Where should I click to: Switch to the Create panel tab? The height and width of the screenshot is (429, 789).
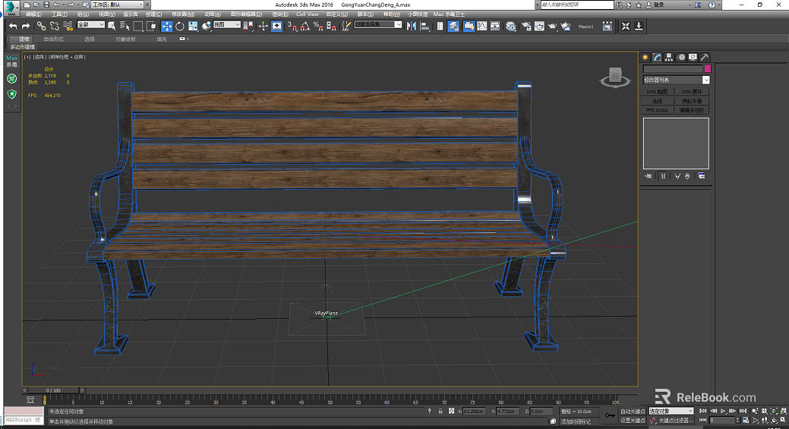point(645,58)
